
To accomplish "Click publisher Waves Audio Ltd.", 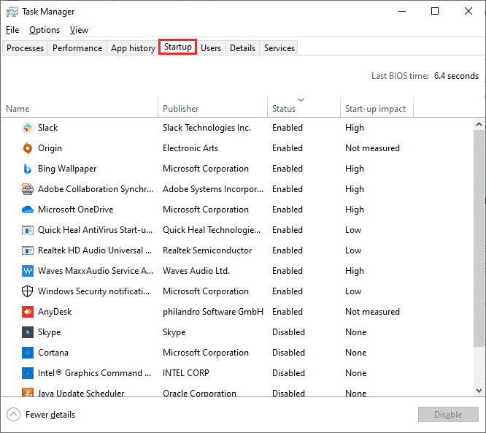I will click(x=196, y=271).
